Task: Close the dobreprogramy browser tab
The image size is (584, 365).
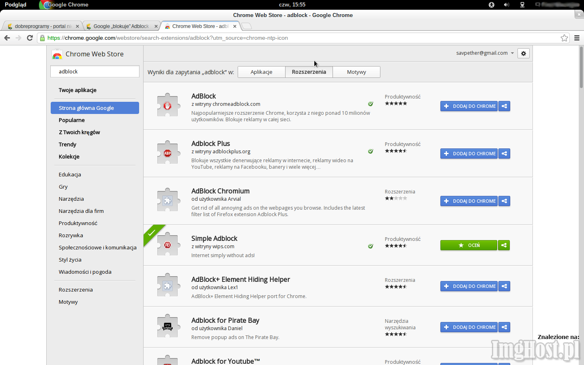Action: click(77, 26)
